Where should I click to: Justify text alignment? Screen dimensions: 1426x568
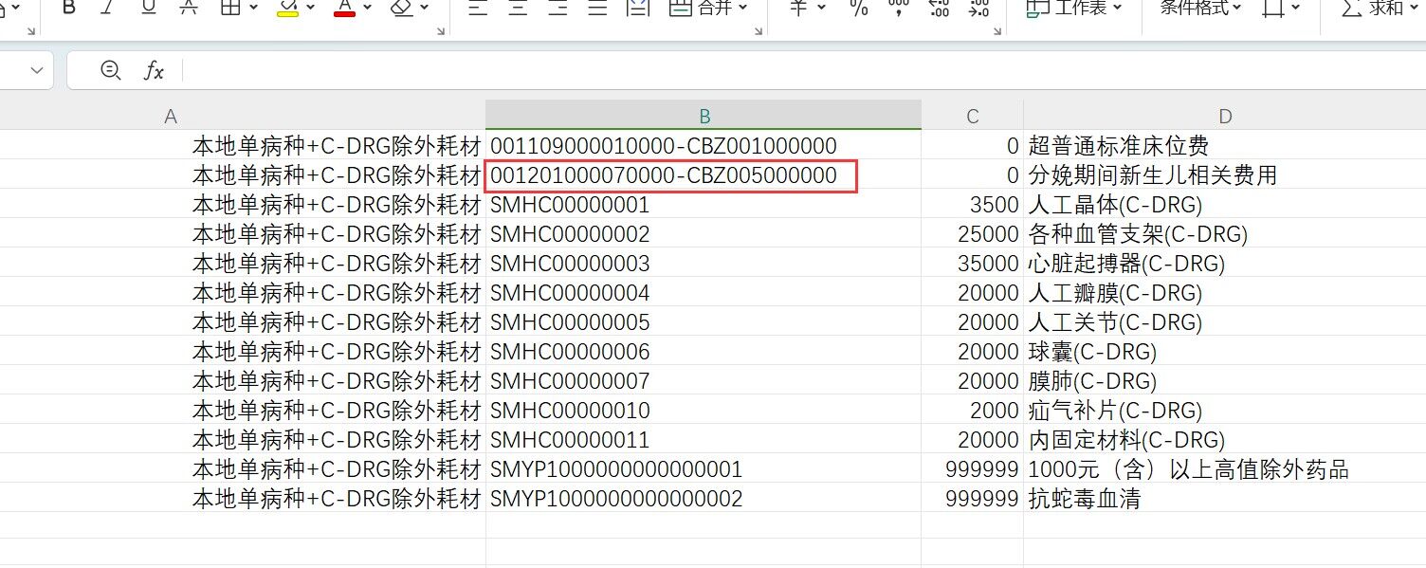tap(597, 8)
